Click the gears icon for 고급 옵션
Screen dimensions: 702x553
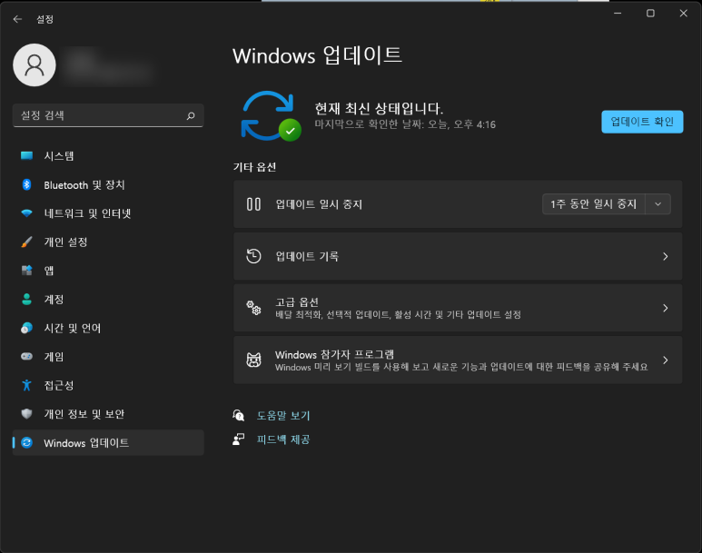253,308
